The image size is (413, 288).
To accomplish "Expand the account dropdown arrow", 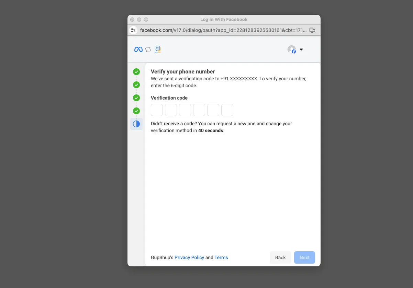I will point(301,49).
